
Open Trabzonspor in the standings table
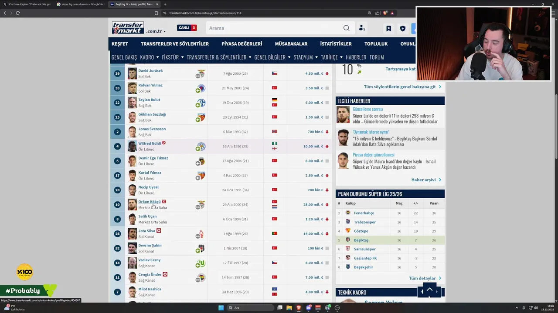click(x=364, y=222)
